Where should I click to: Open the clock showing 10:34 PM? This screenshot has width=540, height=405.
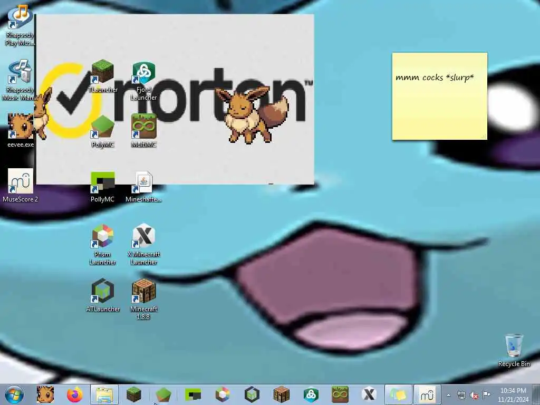[x=513, y=395]
